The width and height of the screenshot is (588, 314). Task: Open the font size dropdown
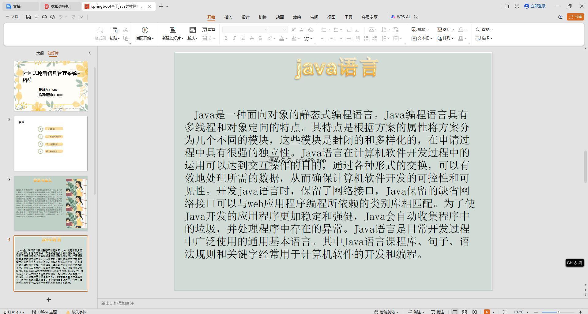285,30
